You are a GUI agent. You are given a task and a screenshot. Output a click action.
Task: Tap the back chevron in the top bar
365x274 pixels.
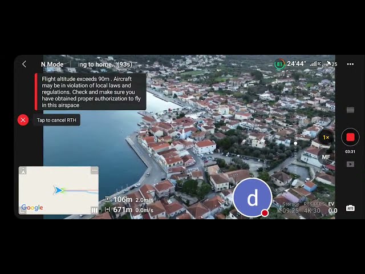coord(24,64)
